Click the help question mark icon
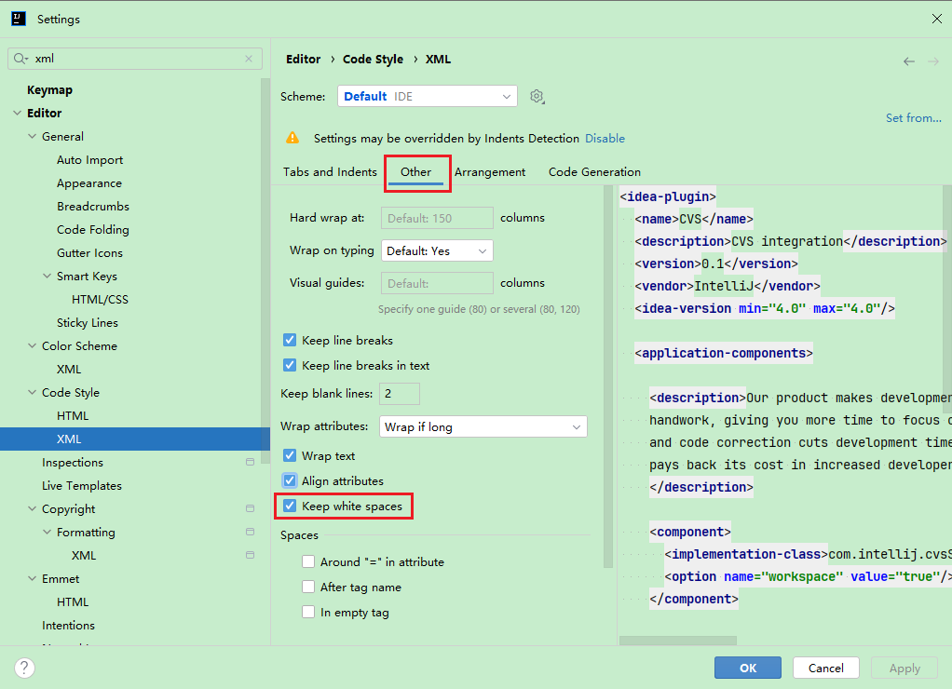 pos(25,668)
